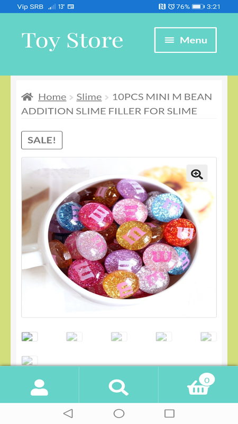The height and width of the screenshot is (424, 238).
Task: Select the fourth gallery thumbnail
Action: coord(164,337)
